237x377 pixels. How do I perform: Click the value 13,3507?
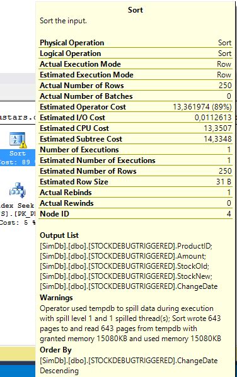(217, 128)
